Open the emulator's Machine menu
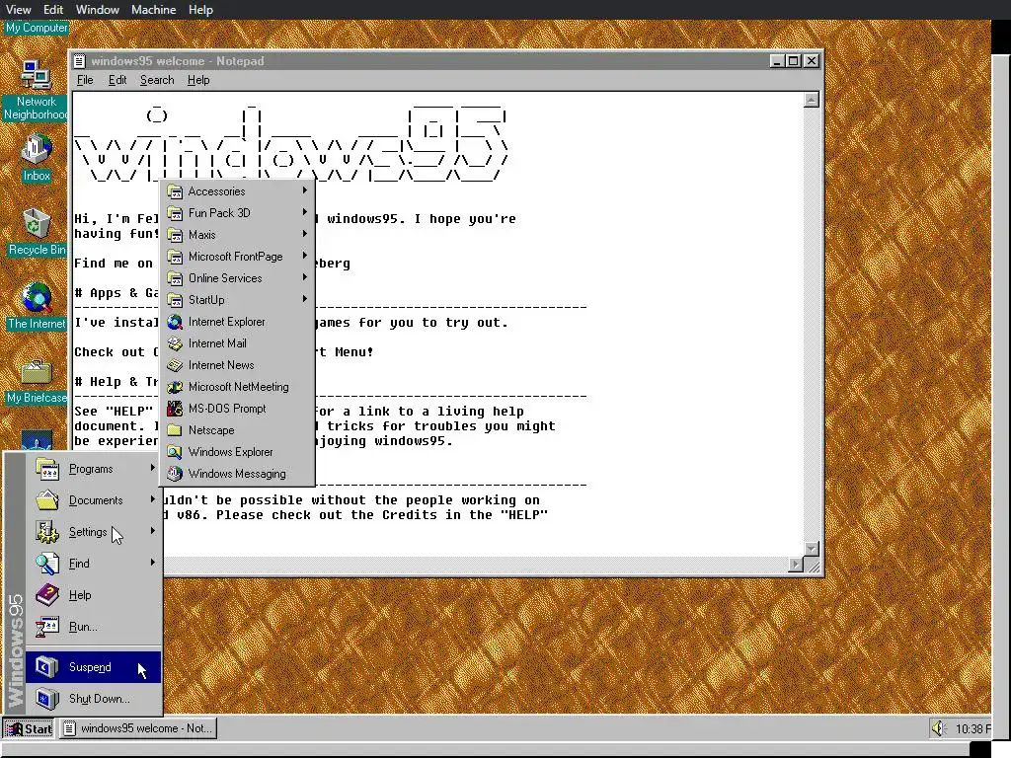Image resolution: width=1011 pixels, height=758 pixels. pyautogui.click(x=153, y=10)
